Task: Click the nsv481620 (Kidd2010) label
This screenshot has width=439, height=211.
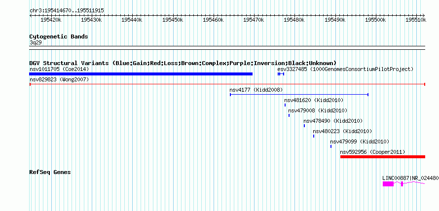Action: click(314, 100)
